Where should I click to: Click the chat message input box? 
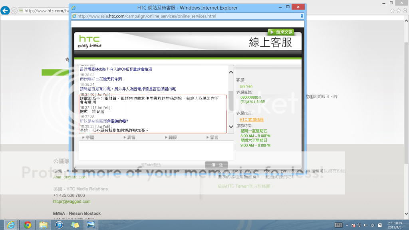tap(156, 151)
